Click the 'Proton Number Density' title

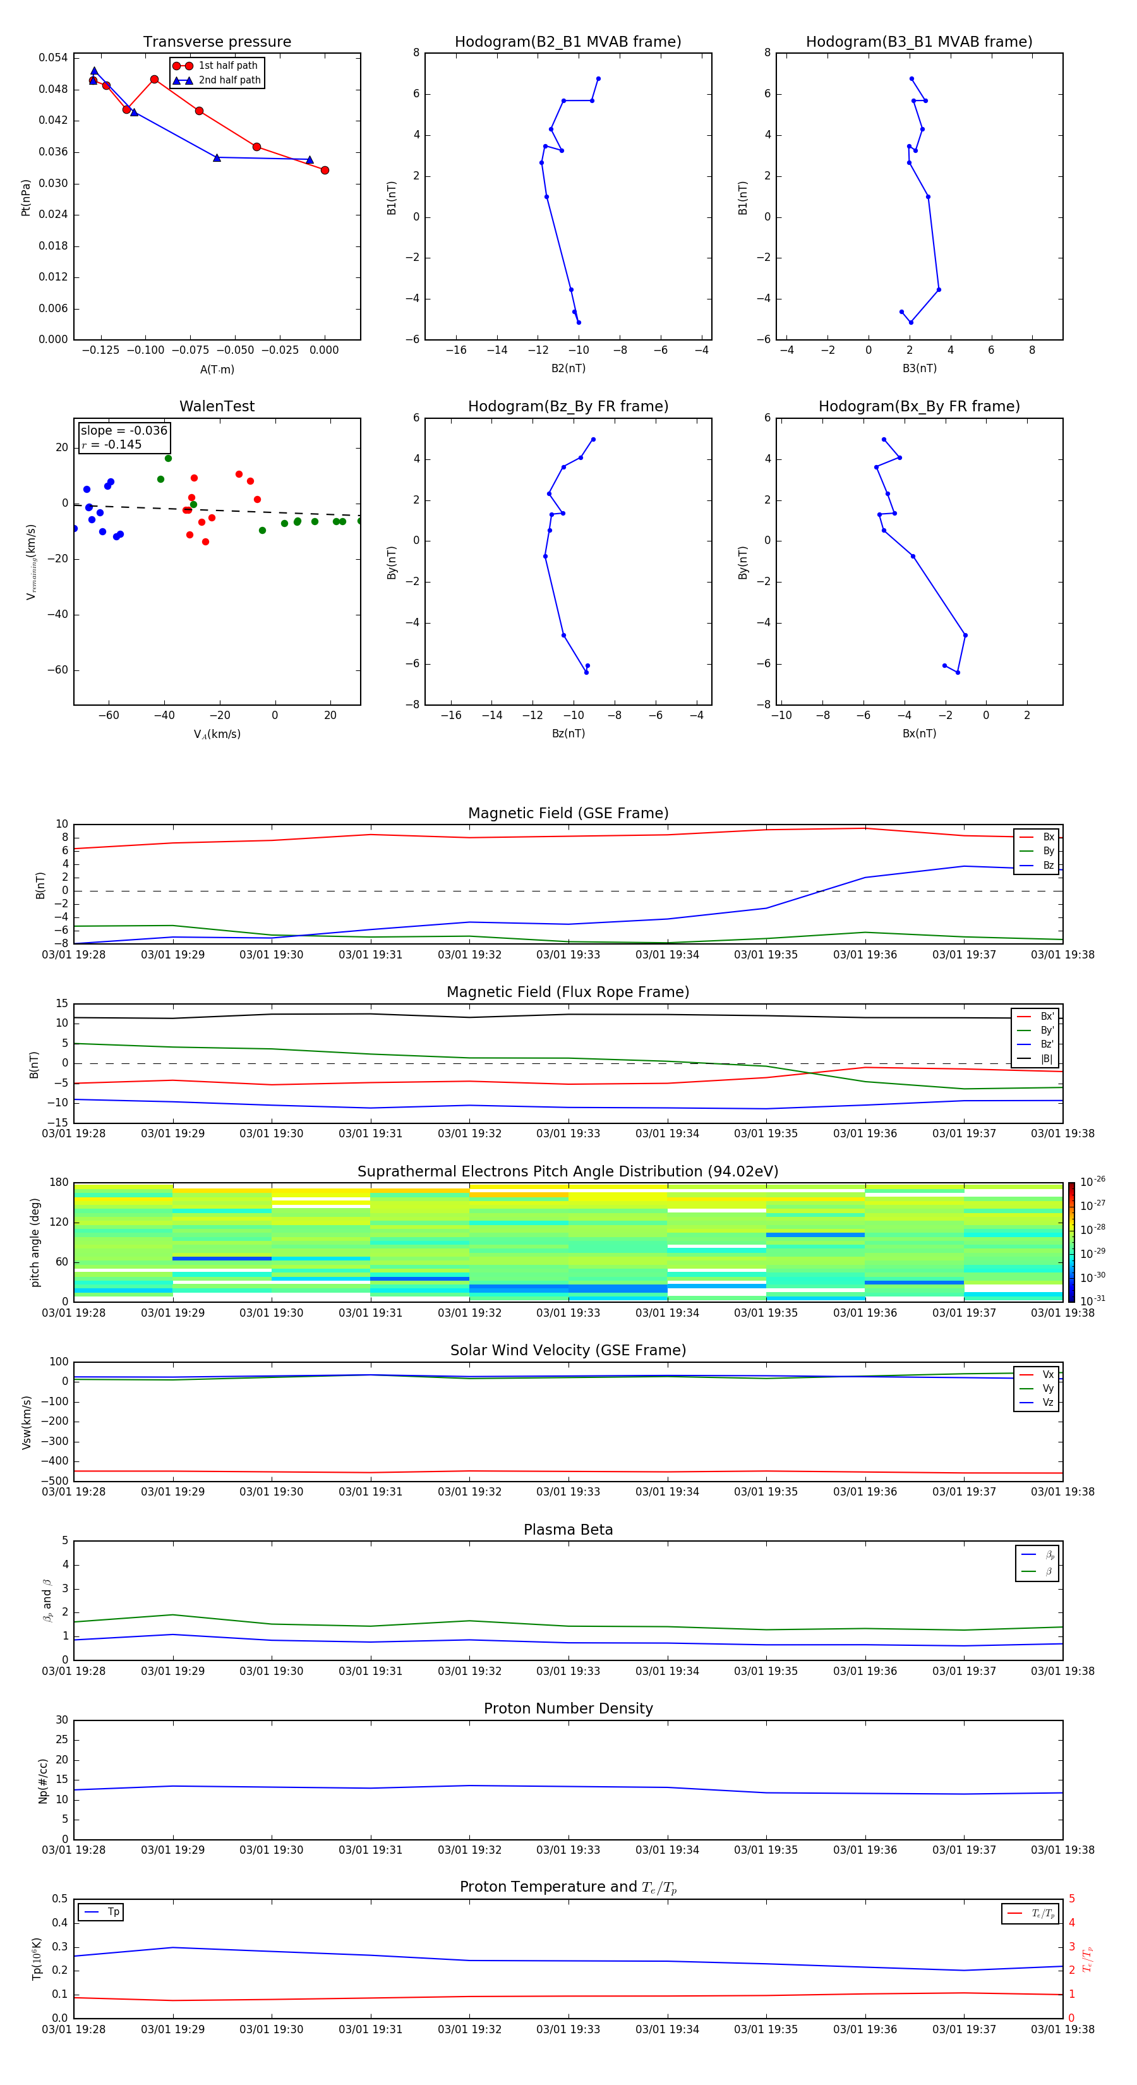pos(568,1708)
